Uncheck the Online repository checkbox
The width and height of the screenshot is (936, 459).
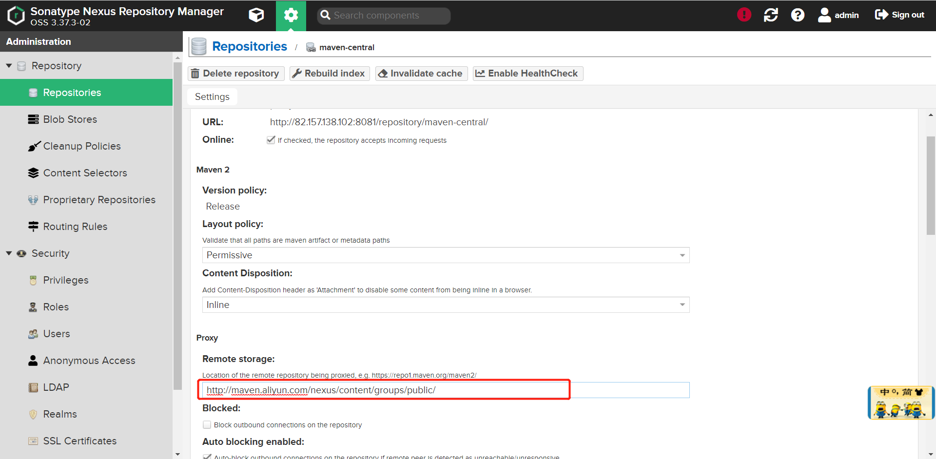pos(272,140)
